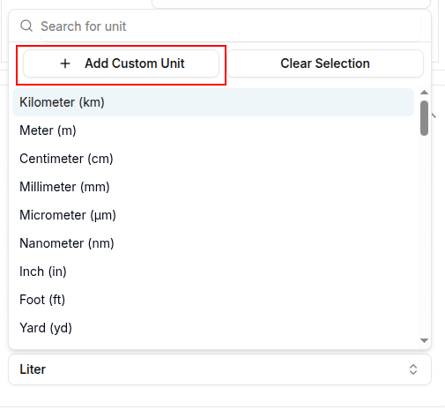
Task: Choose the Yard (yd) option
Action: (x=213, y=328)
